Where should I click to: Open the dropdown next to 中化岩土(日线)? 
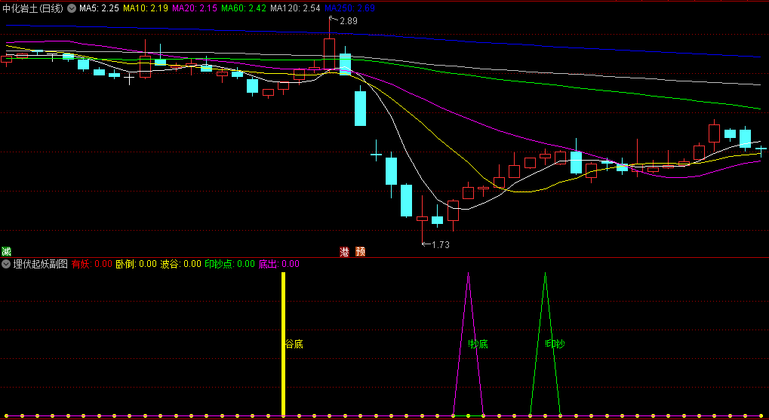pos(72,8)
